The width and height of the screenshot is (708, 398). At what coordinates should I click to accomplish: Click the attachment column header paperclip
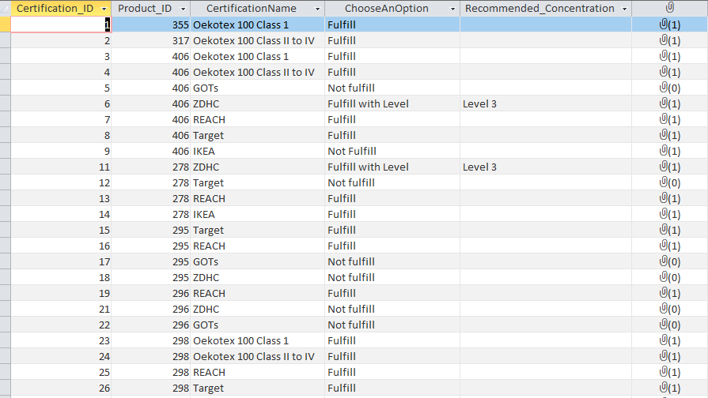coord(670,7)
